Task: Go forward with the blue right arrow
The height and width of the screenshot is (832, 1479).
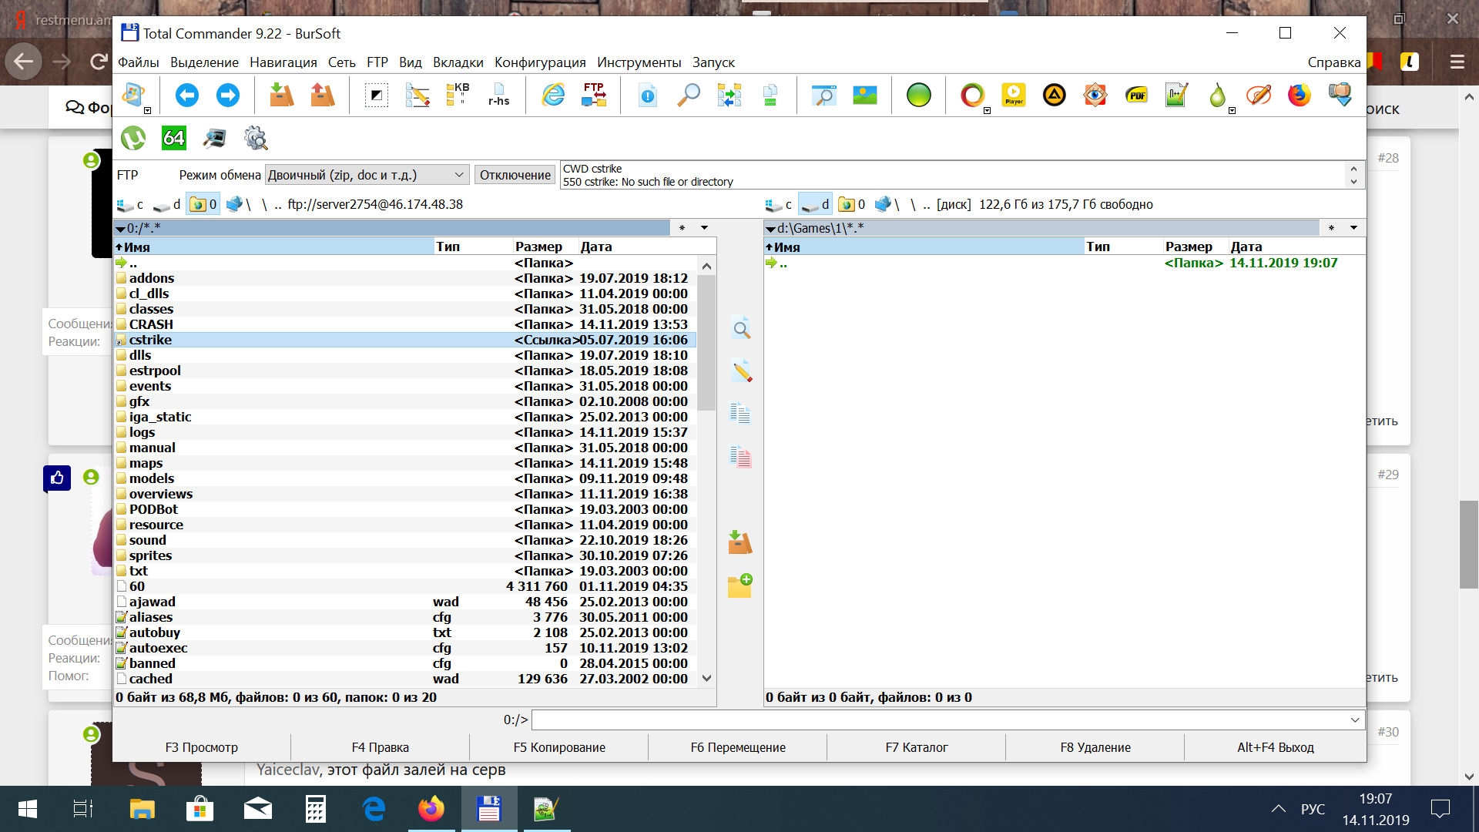Action: 228,96
